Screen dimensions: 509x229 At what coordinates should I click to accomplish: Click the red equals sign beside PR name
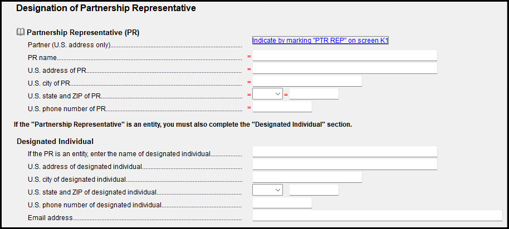point(249,56)
